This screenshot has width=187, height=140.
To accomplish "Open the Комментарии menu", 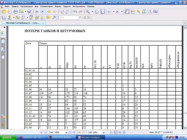I will tap(46, 6).
